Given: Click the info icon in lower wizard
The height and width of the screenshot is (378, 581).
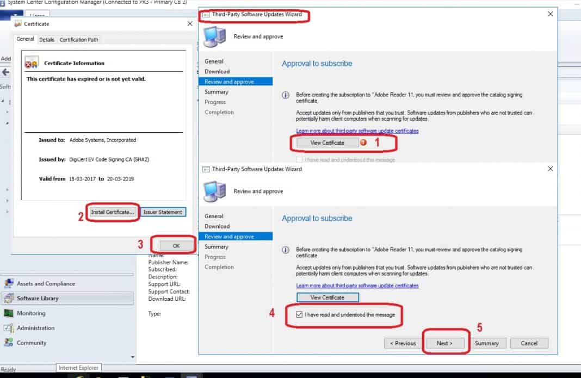Looking at the screenshot, I should (285, 250).
